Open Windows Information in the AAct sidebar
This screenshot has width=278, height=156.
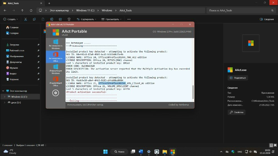pyautogui.click(x=56, y=69)
